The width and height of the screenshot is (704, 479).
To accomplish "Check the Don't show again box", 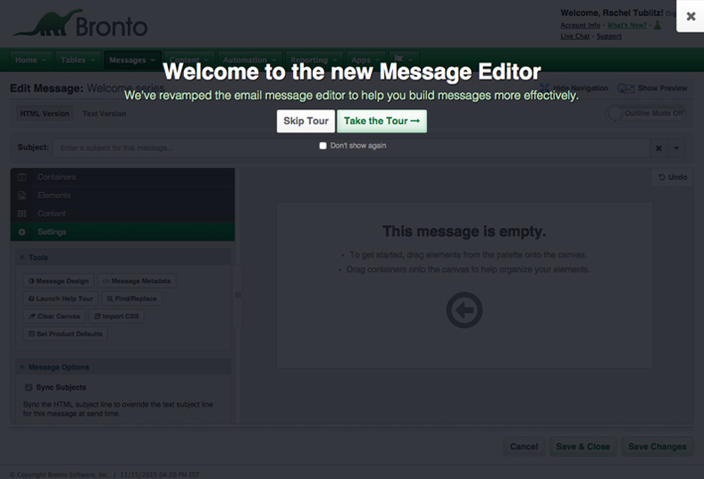I will tap(323, 146).
